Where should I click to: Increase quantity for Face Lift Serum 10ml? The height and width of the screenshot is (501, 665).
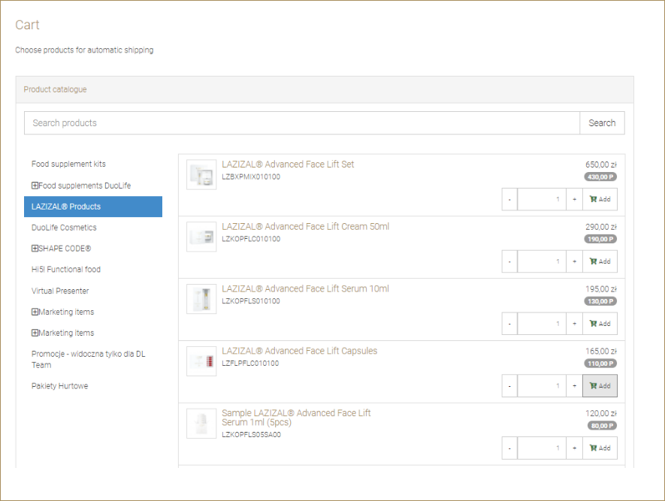pos(575,324)
